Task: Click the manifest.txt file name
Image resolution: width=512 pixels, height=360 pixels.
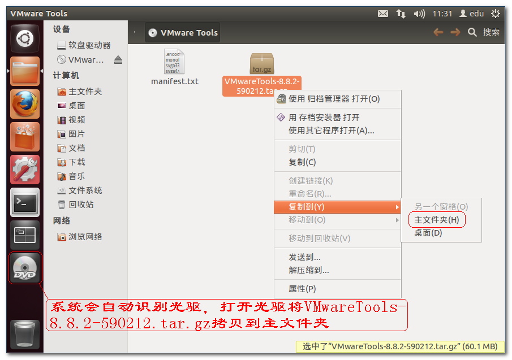Action: (x=175, y=81)
